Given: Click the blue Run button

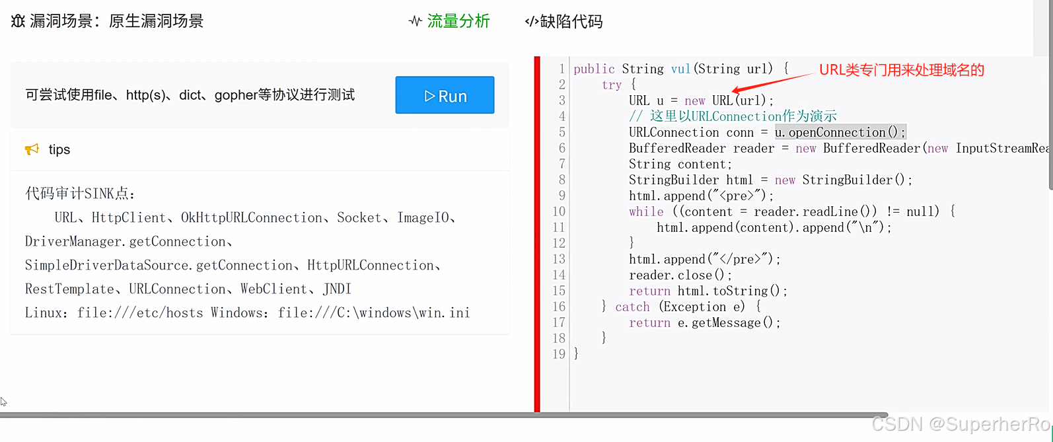Looking at the screenshot, I should 445,95.
